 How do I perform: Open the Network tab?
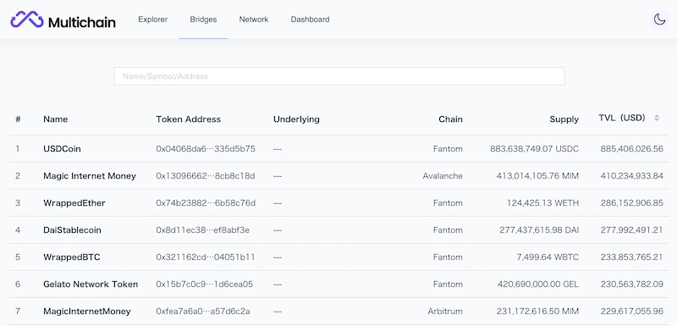tap(254, 19)
